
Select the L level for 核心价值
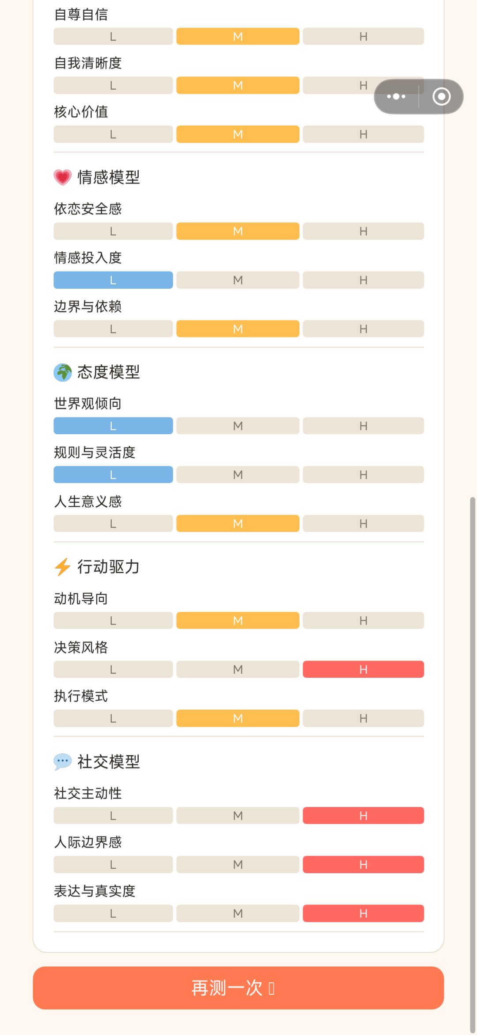113,134
